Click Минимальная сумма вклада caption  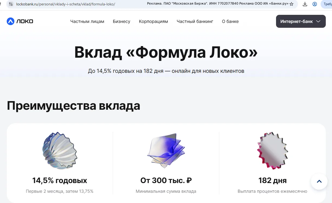[166, 191]
